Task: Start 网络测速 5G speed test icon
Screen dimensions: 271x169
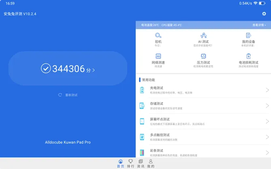Action: point(158,56)
